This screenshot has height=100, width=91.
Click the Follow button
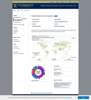point(56,16)
